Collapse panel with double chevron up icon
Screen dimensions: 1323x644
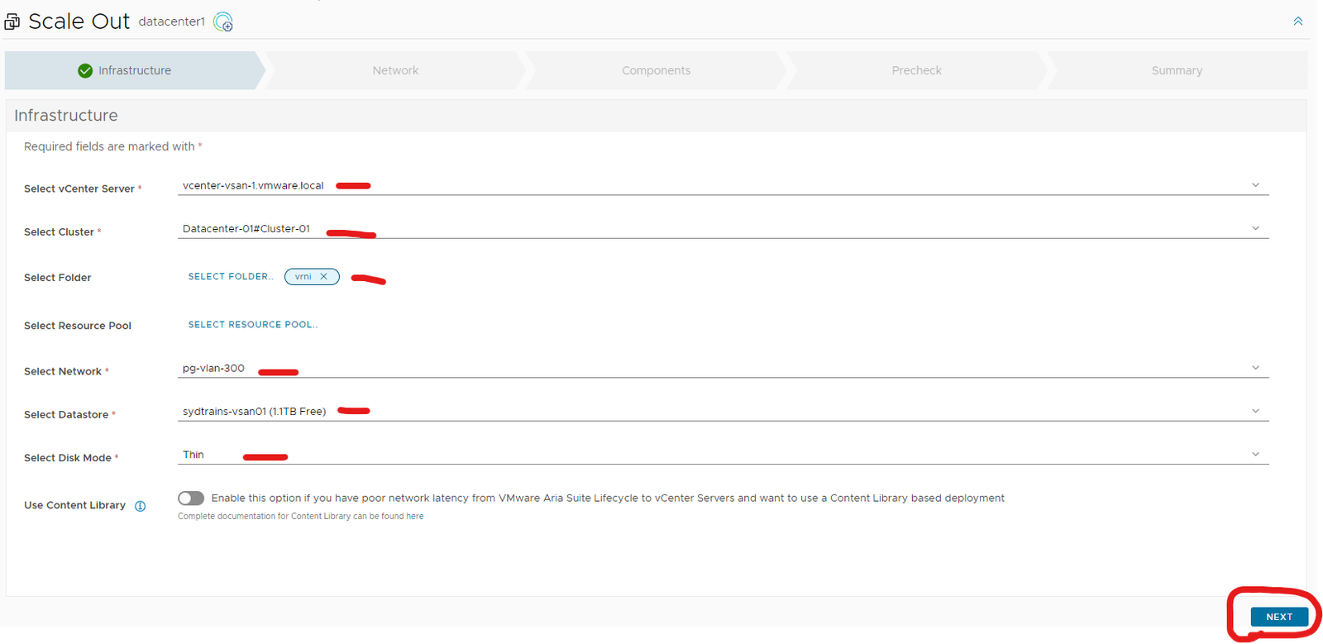click(x=1297, y=21)
